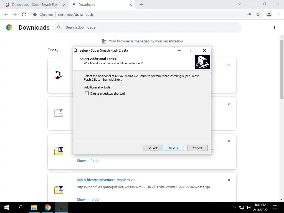Click the Setup dialog title bar app icon
This screenshot has height=213, width=284.
point(76,50)
